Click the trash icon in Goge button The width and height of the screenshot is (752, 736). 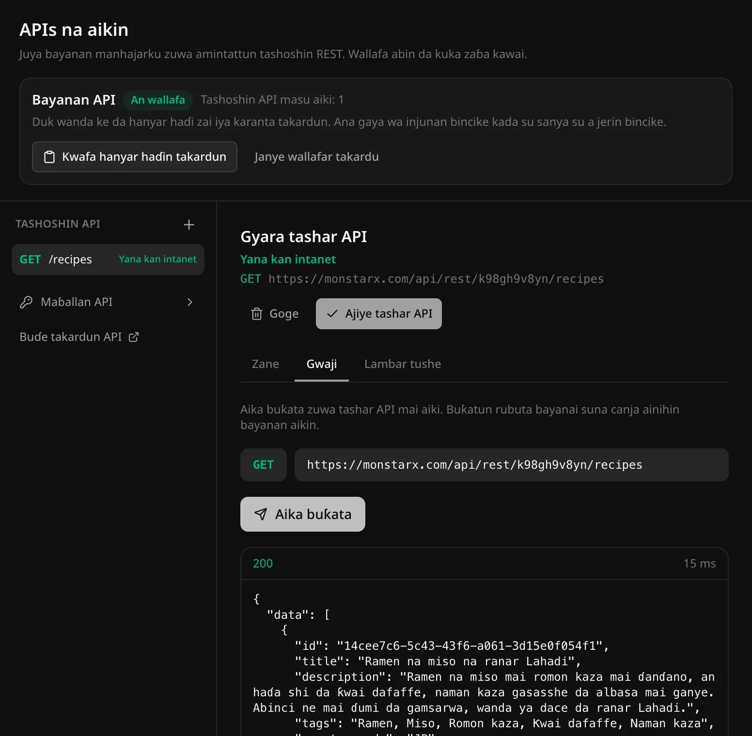pyautogui.click(x=257, y=314)
